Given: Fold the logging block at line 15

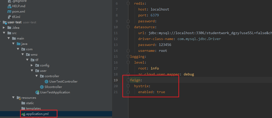Looking at the screenshot, I should pos(128,56).
